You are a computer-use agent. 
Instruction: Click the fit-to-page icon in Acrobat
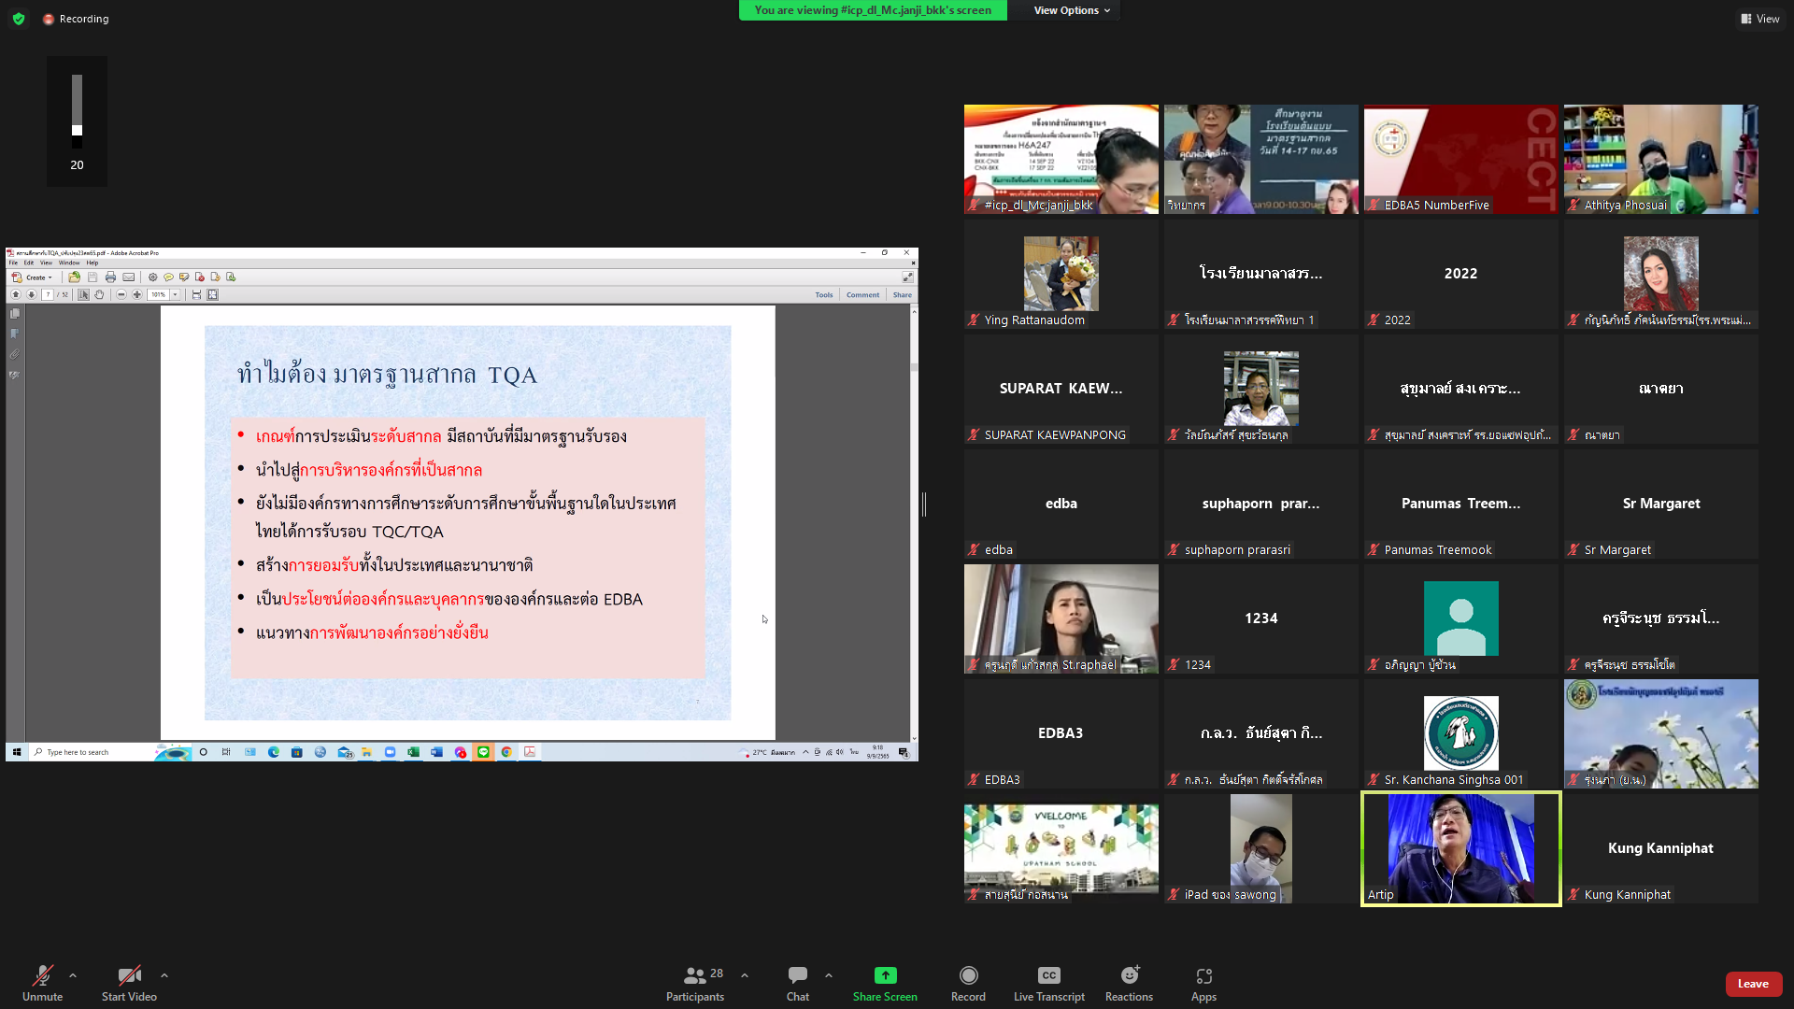pyautogui.click(x=212, y=294)
